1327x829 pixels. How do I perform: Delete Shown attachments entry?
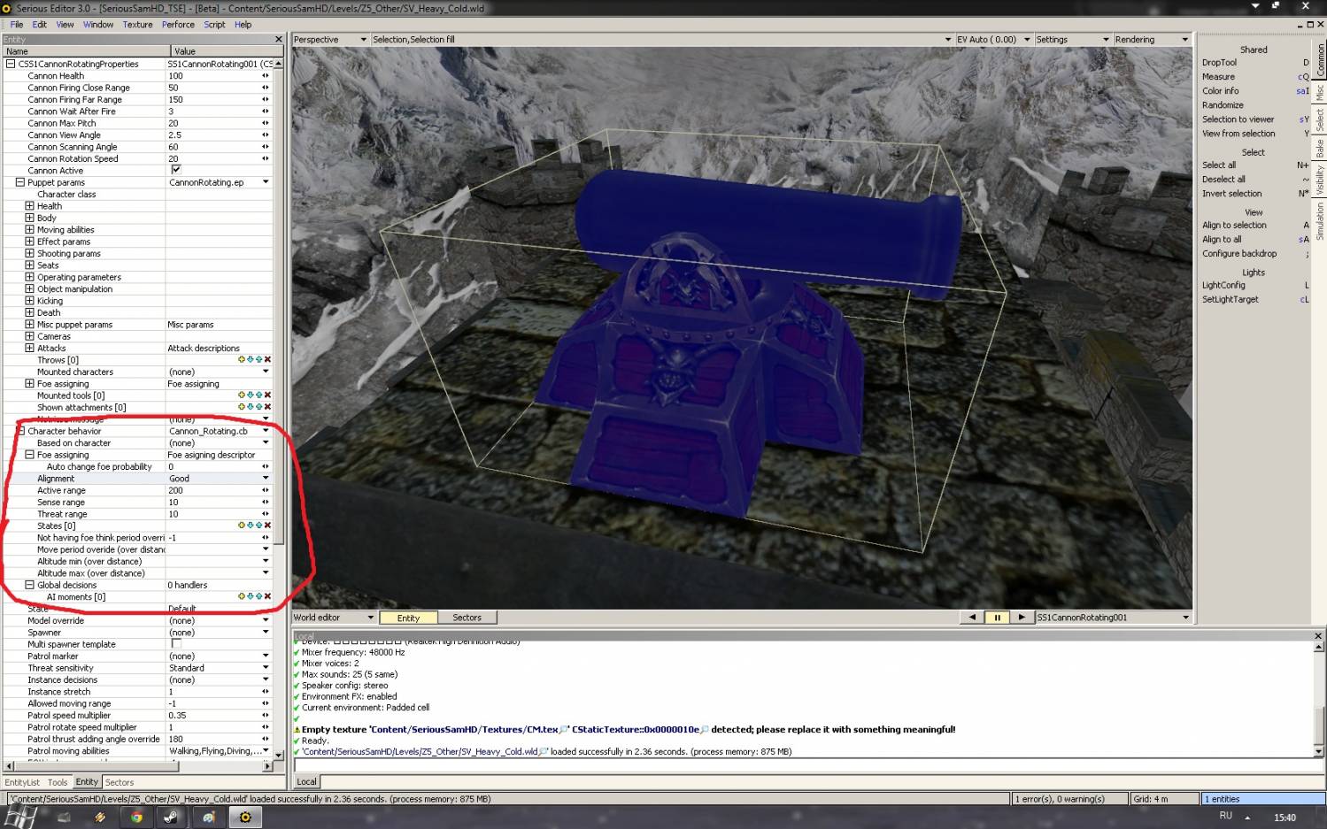click(267, 407)
